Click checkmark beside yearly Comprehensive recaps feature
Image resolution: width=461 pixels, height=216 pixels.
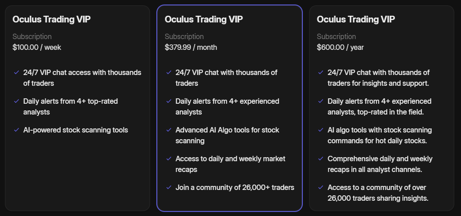pyautogui.click(x=320, y=159)
